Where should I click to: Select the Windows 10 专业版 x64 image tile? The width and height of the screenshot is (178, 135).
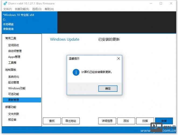[30, 22]
